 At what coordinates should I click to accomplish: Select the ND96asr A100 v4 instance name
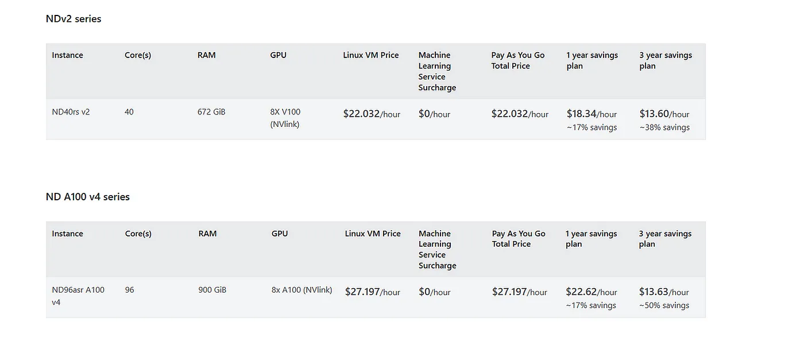point(78,296)
